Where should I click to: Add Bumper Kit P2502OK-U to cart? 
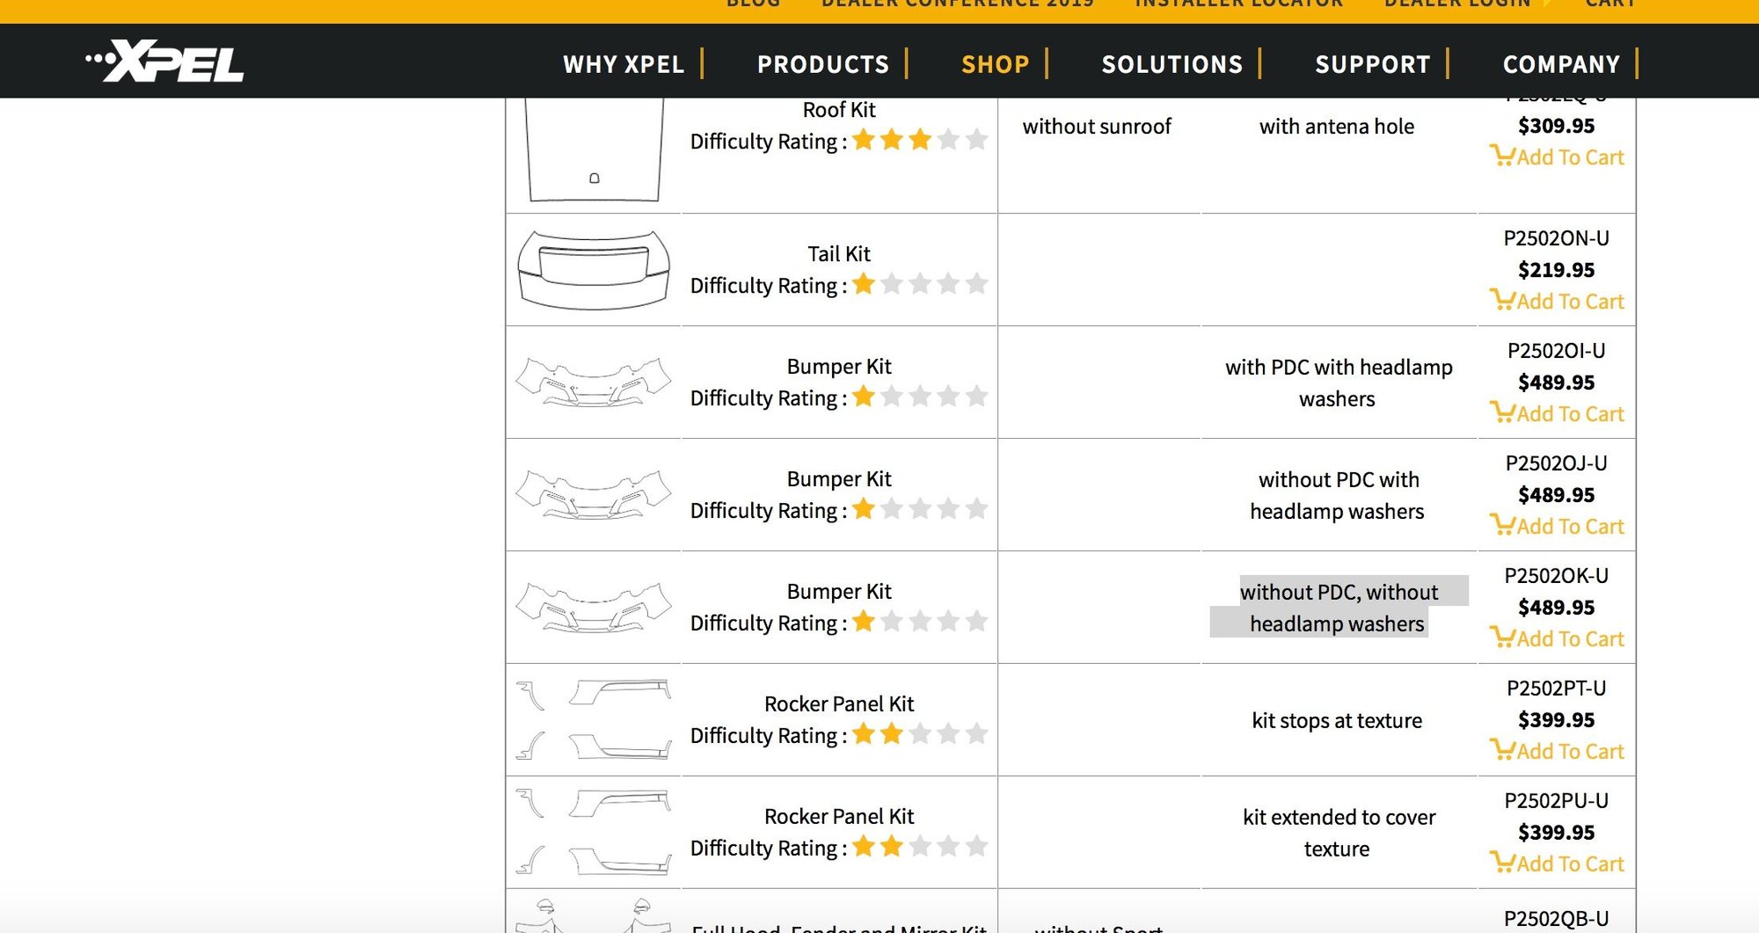(1557, 639)
